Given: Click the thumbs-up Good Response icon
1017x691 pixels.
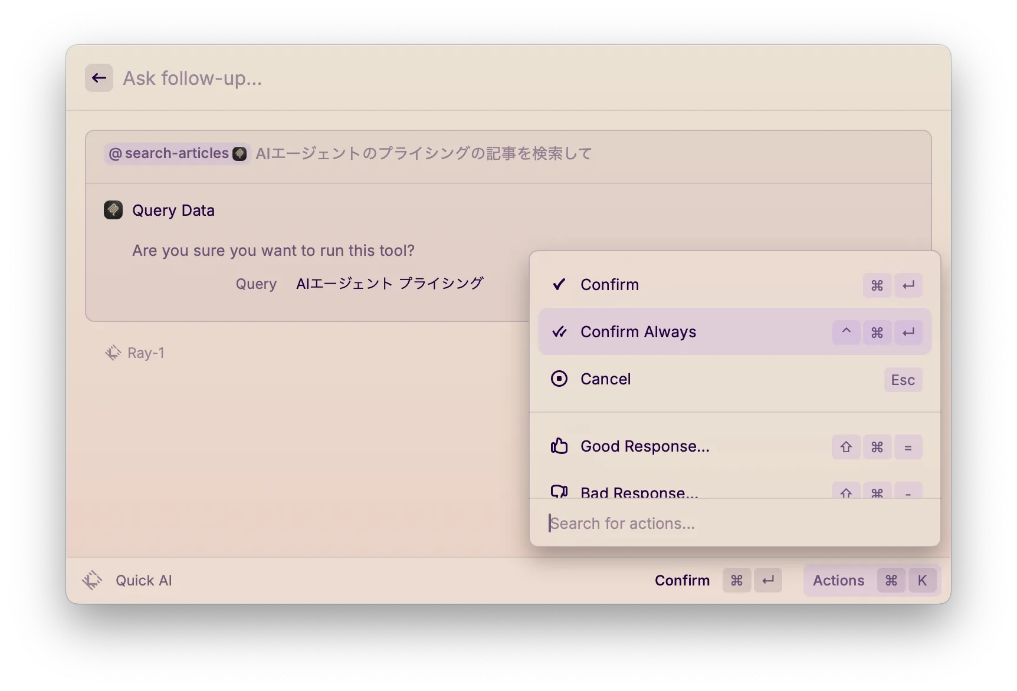Looking at the screenshot, I should coord(559,446).
